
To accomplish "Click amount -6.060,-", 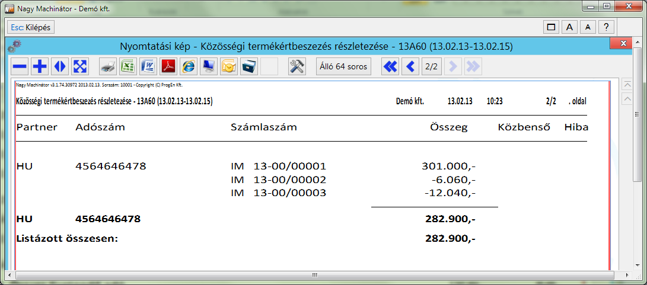I will click(x=452, y=180).
